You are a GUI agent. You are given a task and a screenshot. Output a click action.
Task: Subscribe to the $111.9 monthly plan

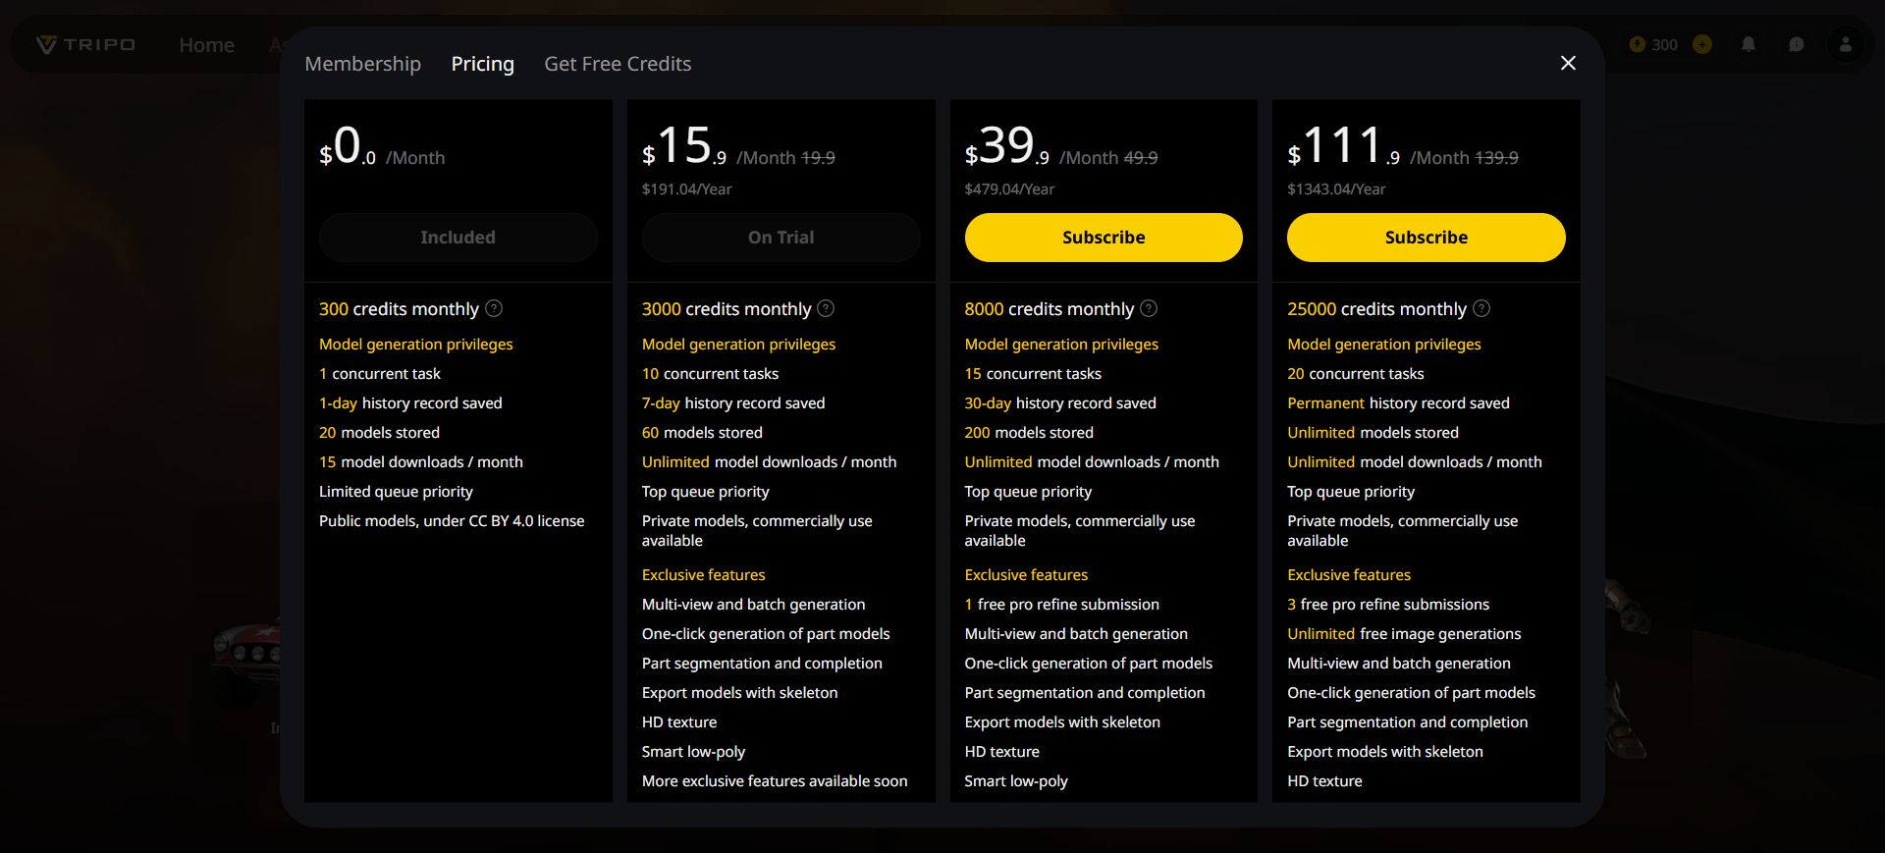click(x=1426, y=238)
